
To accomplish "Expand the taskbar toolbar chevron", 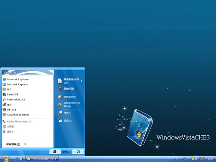I will tap(180, 158).
